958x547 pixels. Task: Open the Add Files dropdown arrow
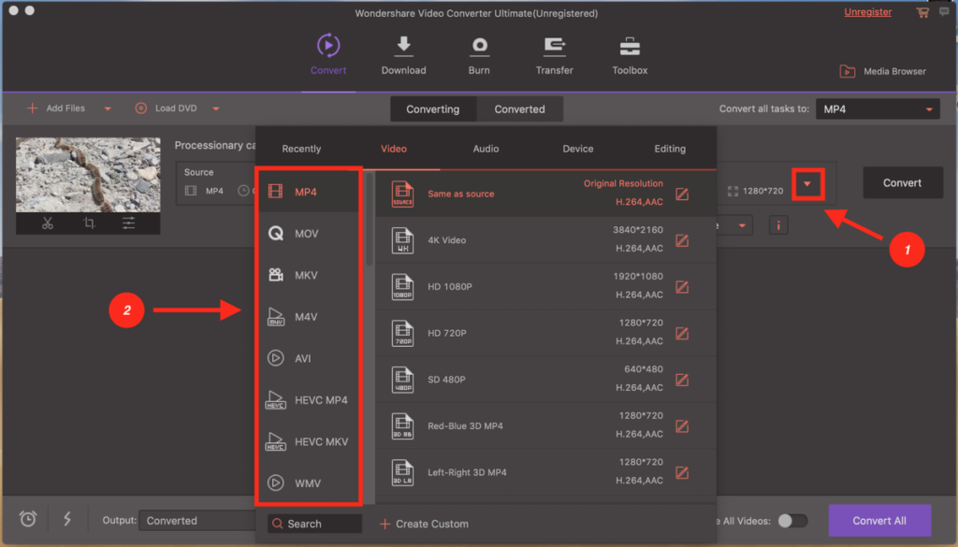[107, 108]
